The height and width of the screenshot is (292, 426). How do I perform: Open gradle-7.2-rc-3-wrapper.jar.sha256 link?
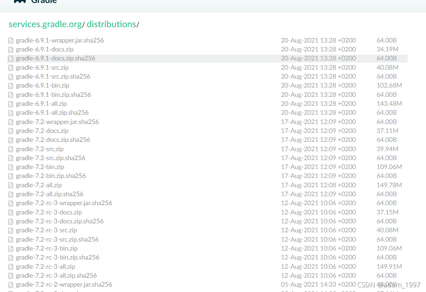point(64,203)
